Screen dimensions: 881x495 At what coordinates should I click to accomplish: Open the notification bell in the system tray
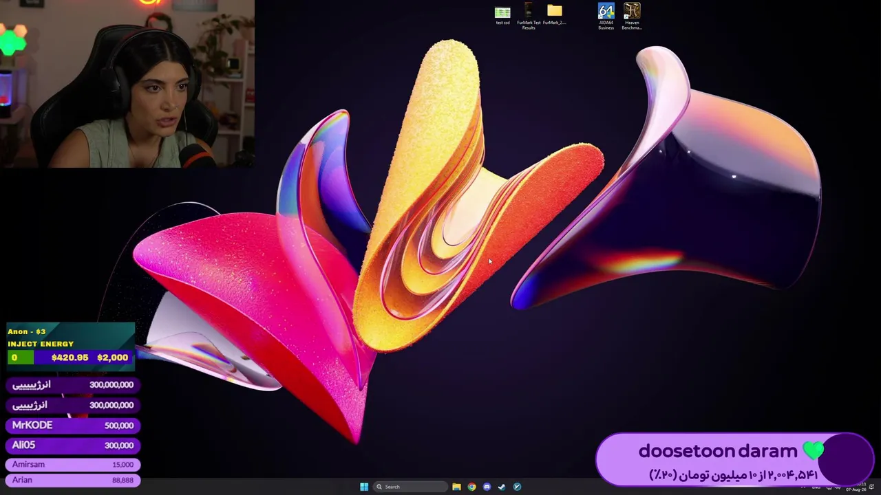[872, 487]
